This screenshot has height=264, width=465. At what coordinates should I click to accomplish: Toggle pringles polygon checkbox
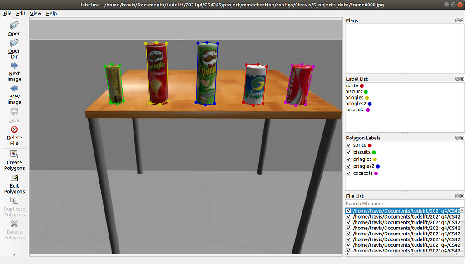click(349, 159)
